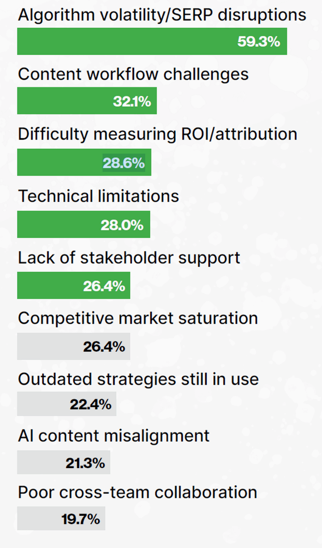The height and width of the screenshot is (548, 322).
Task: Click the 32.1% percentage text
Action: [132, 101]
